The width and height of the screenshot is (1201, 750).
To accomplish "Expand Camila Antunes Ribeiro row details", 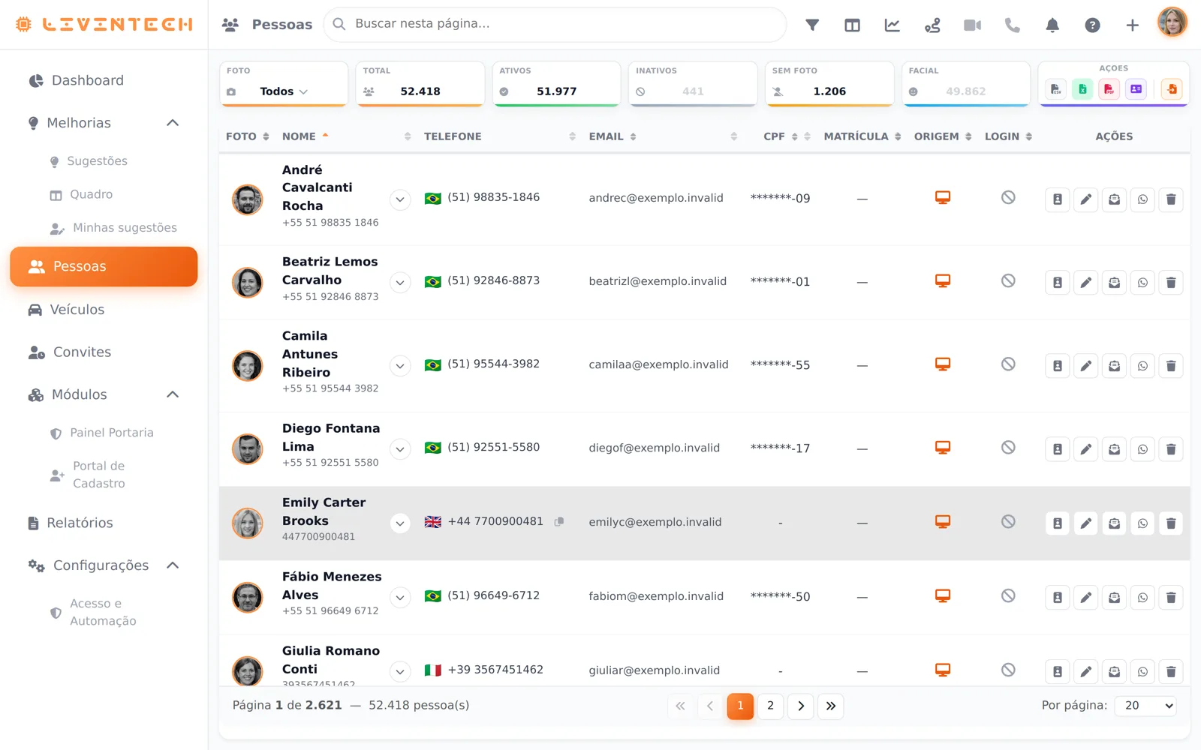I will 400,366.
